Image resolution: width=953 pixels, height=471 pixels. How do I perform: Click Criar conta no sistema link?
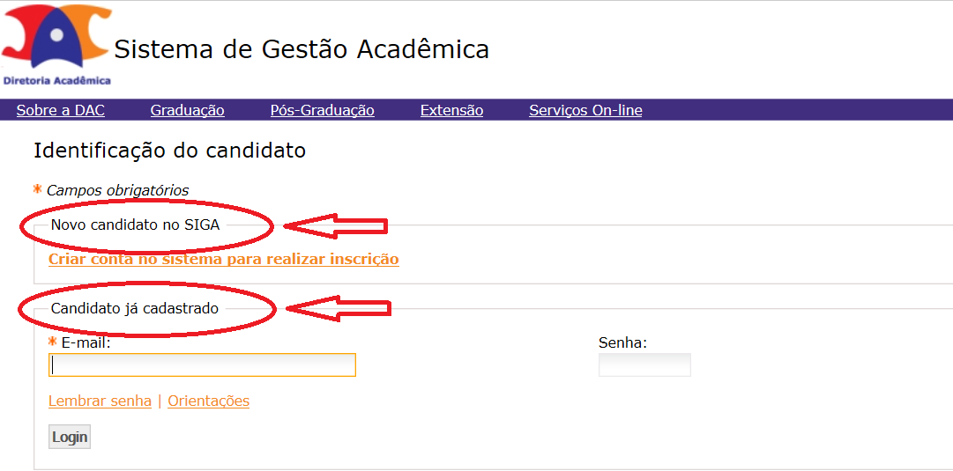(224, 259)
